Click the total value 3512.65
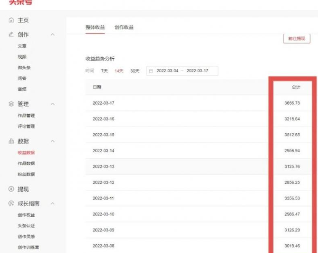 (x=292, y=135)
